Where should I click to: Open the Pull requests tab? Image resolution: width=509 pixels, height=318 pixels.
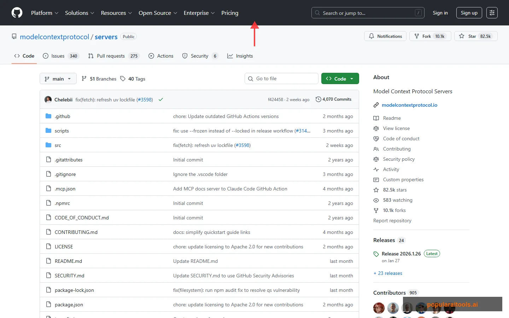coord(111,56)
